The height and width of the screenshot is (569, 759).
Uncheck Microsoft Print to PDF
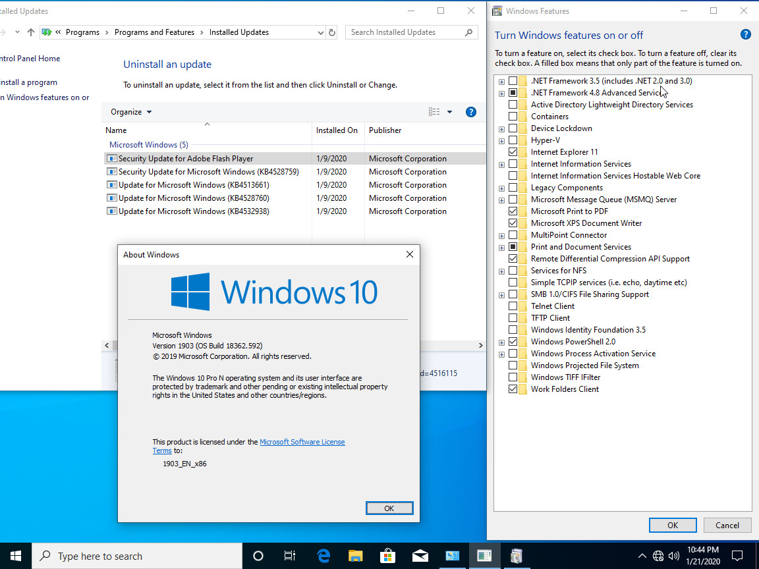(513, 211)
